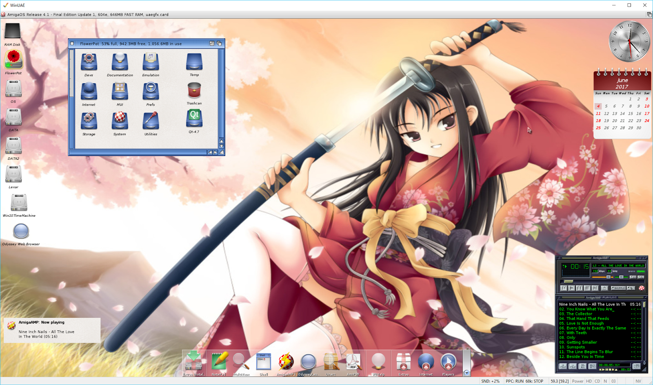Select the Win10TimeMachine disk icon
Viewport: 653px width, 385px height.
(x=19, y=205)
